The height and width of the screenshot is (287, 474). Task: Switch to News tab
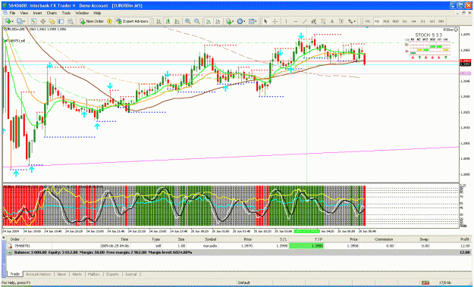click(61, 274)
